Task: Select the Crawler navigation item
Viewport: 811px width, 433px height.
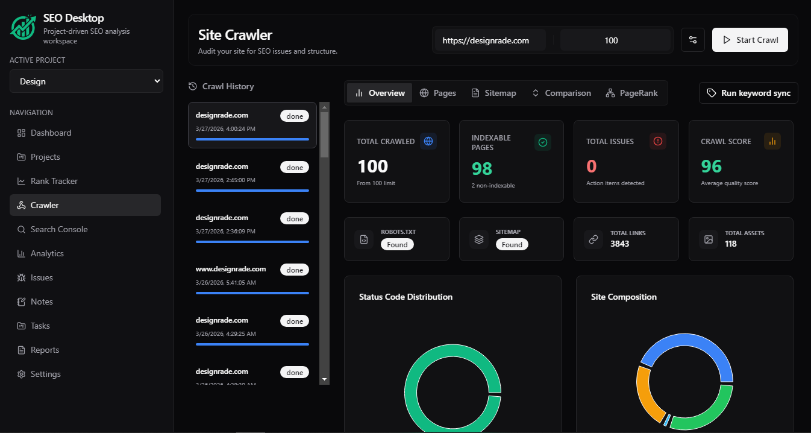Action: [85, 205]
